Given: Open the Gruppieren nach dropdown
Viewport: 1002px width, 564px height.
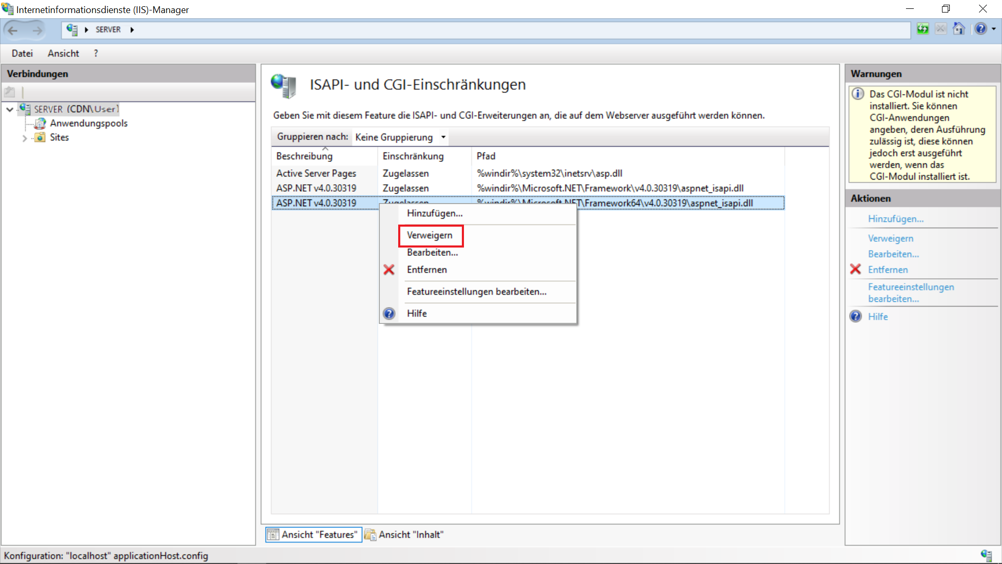Looking at the screenshot, I should [400, 137].
